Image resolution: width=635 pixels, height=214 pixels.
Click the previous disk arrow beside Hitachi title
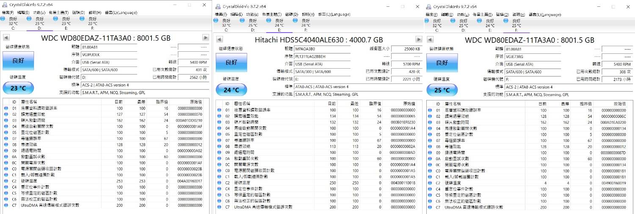pyautogui.click(x=219, y=39)
